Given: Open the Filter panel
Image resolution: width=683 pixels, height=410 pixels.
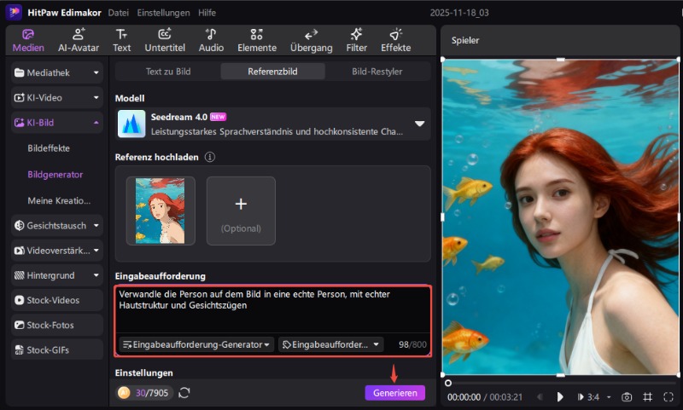Looking at the screenshot, I should pos(356,40).
